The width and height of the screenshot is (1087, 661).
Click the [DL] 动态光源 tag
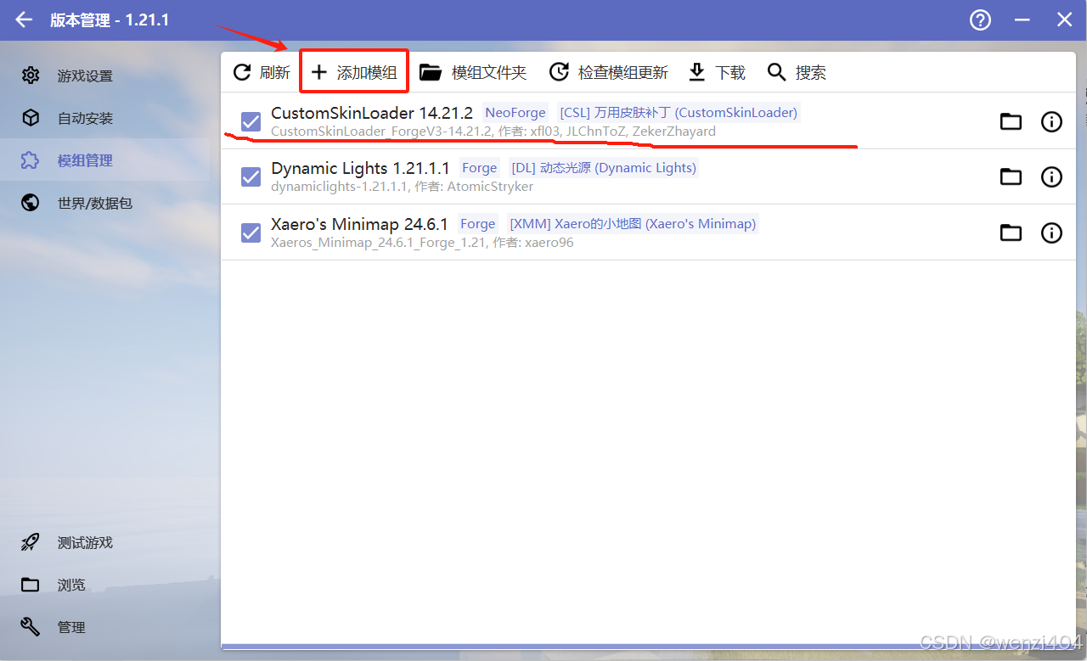603,168
